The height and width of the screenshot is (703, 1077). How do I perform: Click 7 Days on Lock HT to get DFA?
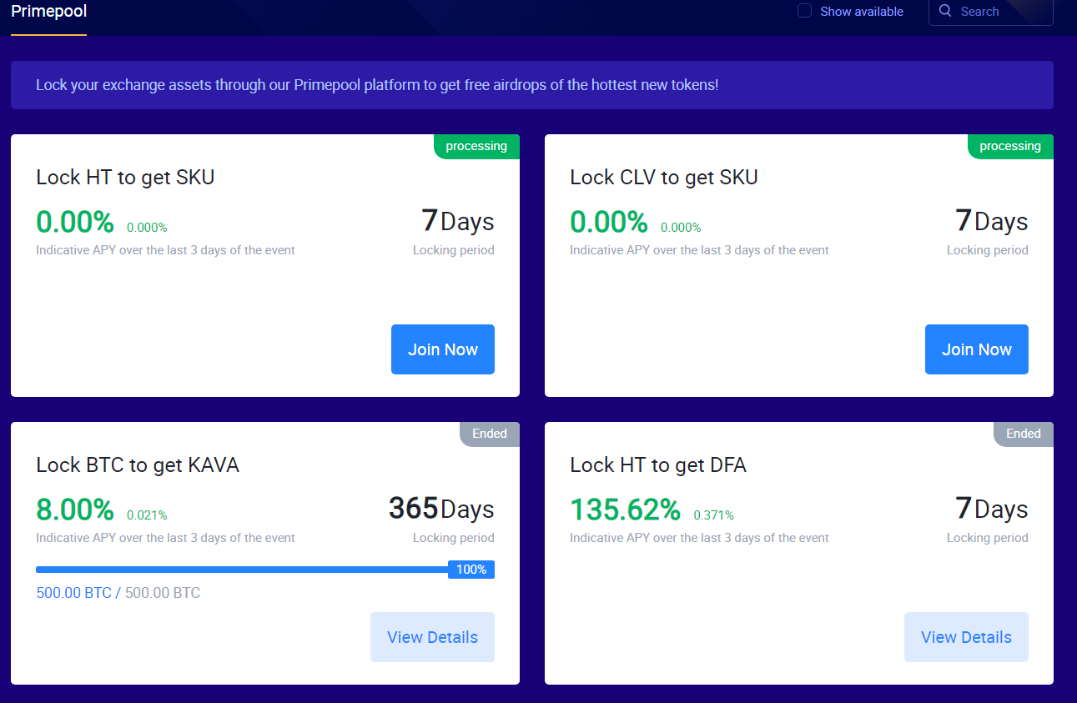coord(992,509)
